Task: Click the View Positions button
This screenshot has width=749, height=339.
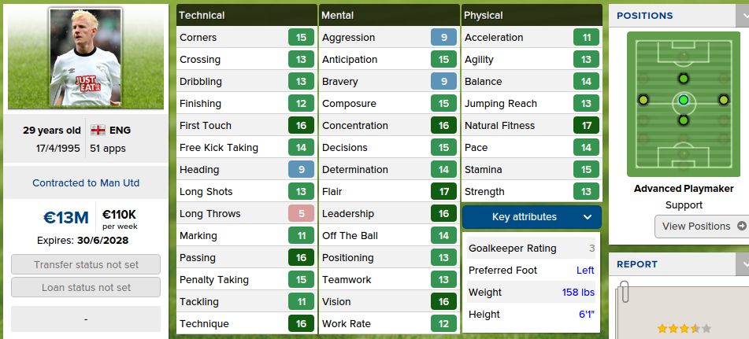Action: click(702, 227)
